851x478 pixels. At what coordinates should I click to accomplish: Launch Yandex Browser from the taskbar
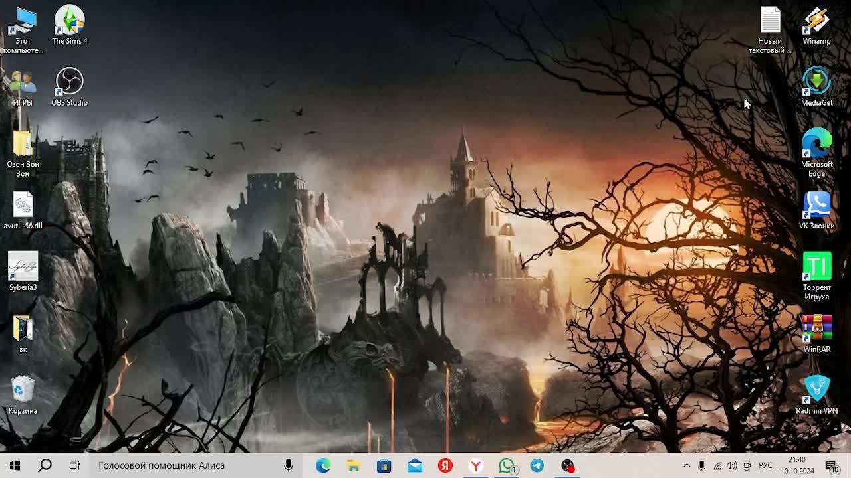[x=476, y=465]
